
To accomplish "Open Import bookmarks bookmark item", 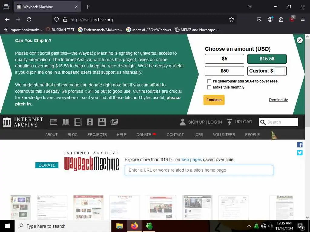I will tap(23, 30).
